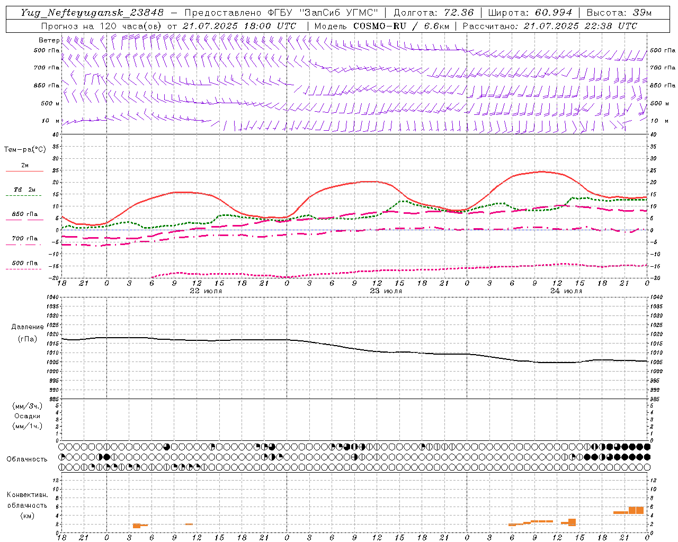Click the 'Высота: 39м' header field

(619, 13)
